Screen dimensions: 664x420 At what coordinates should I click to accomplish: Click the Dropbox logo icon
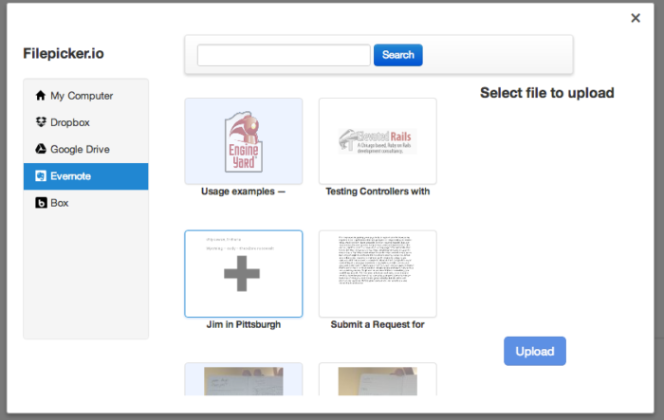coord(40,122)
